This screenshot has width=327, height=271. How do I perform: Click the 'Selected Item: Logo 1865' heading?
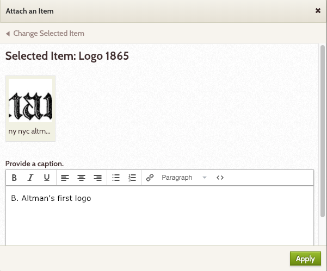[67, 56]
